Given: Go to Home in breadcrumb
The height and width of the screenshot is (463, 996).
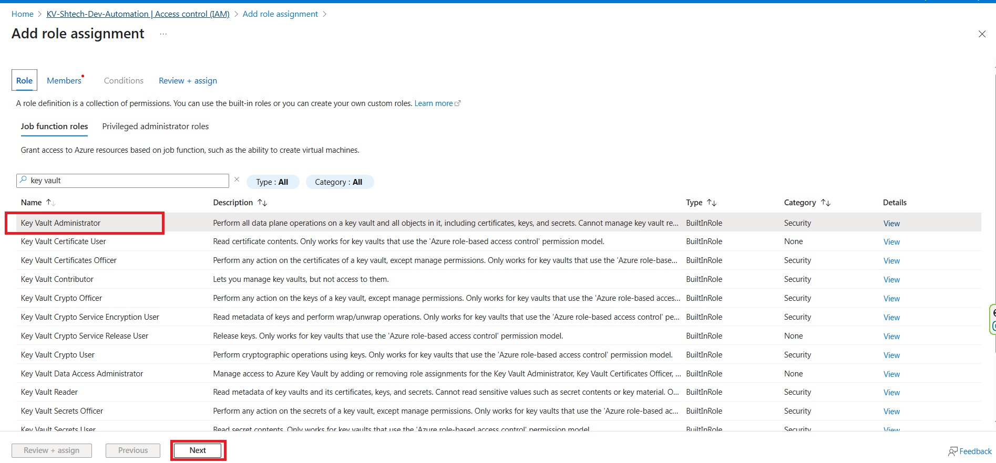Looking at the screenshot, I should (22, 14).
